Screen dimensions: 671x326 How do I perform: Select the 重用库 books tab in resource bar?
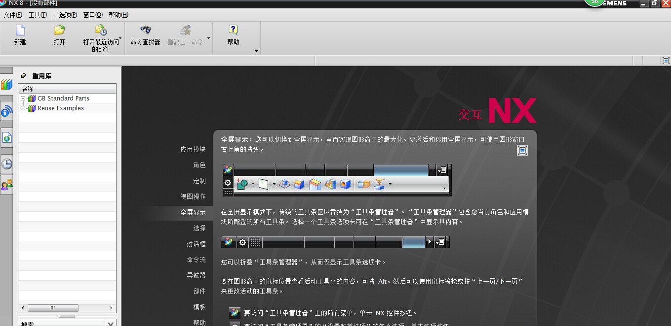click(x=6, y=85)
